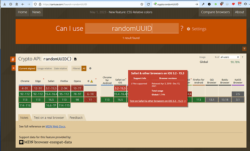Screen dimensions: 250x151
Task: Open the Feedback tab
Action: tap(76, 118)
